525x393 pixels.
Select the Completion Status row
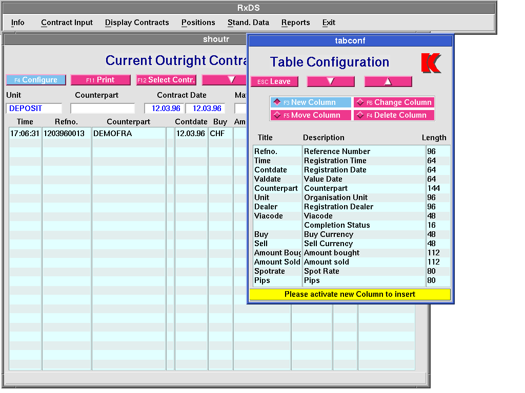pos(352,225)
